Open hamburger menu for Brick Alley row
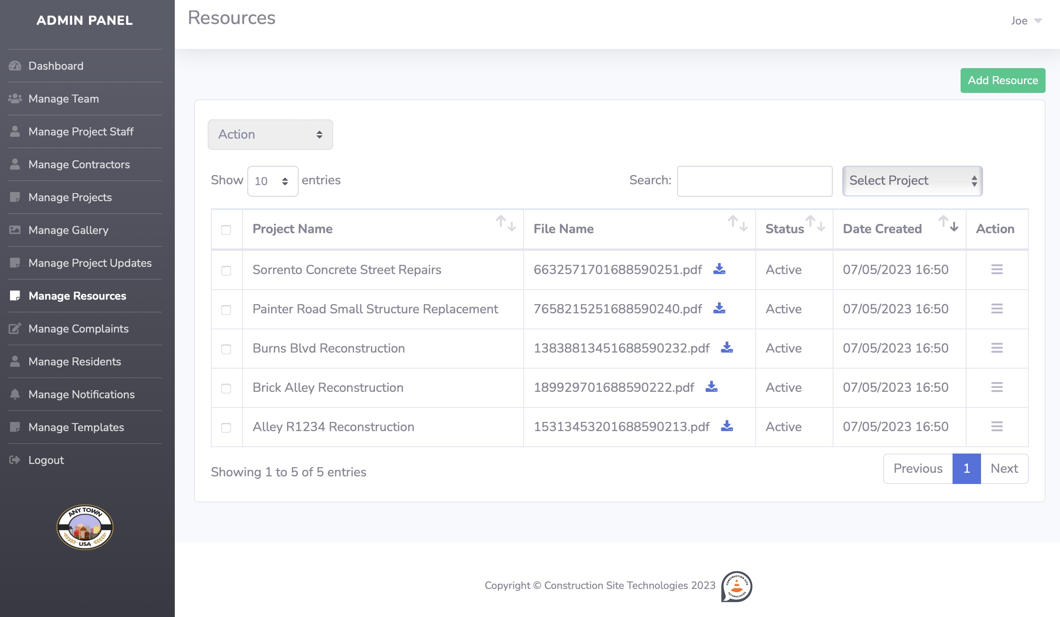Viewport: 1060px width, 617px height. coord(997,387)
